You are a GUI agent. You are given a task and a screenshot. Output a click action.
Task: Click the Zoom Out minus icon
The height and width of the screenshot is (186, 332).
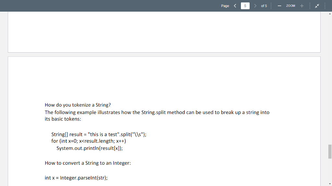279,5
